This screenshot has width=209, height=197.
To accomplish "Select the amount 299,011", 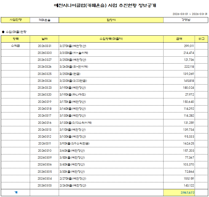I will click(x=189, y=46).
